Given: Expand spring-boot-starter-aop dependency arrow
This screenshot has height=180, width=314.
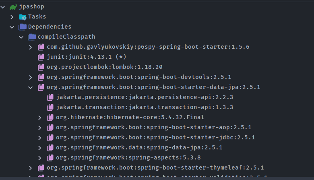Looking at the screenshot, I should [x=40, y=127].
